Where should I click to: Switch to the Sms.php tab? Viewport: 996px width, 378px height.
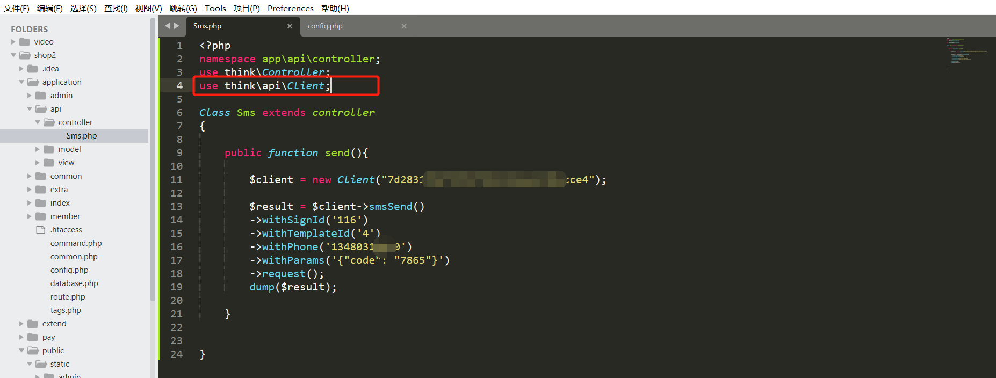click(243, 26)
